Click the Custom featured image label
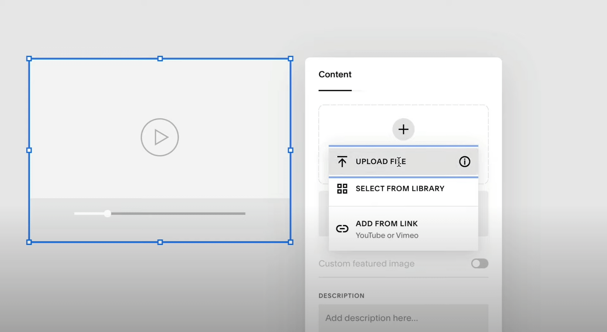The image size is (607, 332). coord(366,263)
